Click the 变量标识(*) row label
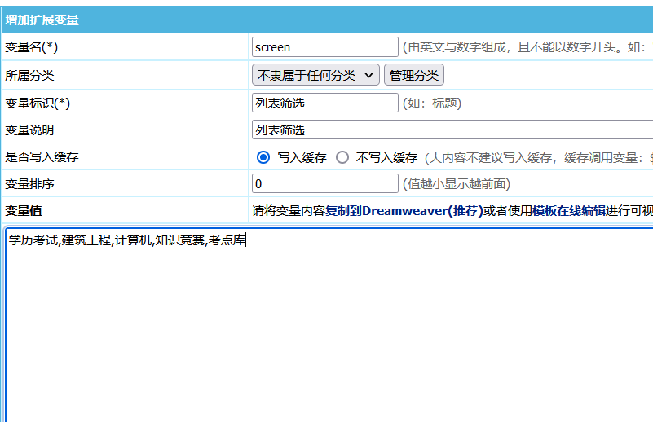The image size is (653, 422). (38, 103)
